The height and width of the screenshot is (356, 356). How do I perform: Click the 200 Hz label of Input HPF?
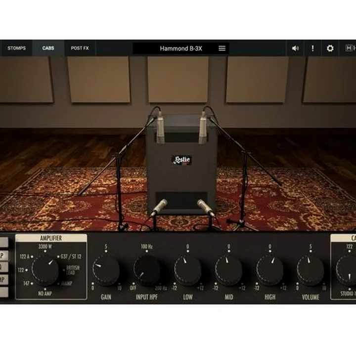pos(161,288)
